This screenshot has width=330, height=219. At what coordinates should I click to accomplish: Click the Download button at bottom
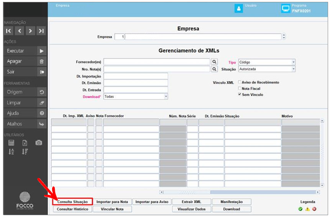(231, 209)
